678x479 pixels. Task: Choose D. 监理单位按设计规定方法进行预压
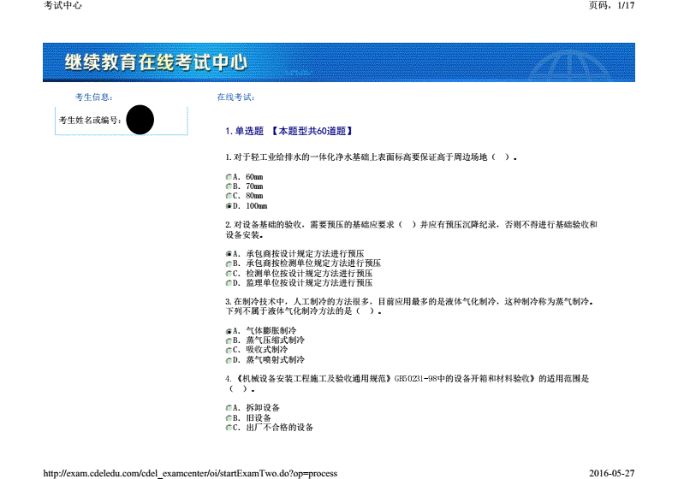click(x=229, y=283)
